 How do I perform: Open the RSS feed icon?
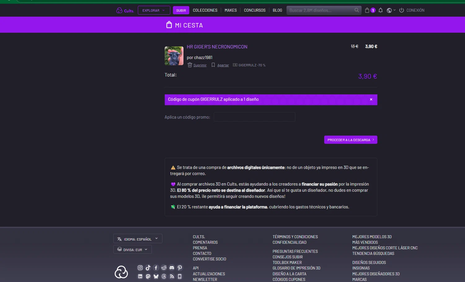pos(172,276)
